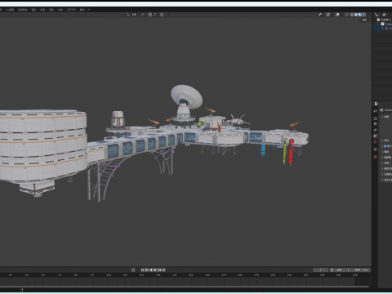The image size is (392, 294).
Task: Expand the third panel below the checkbox panel
Action: [x=382, y=163]
